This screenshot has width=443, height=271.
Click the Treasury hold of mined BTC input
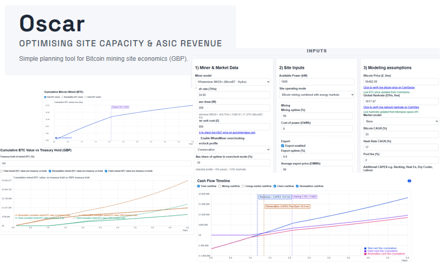(x=96, y=164)
